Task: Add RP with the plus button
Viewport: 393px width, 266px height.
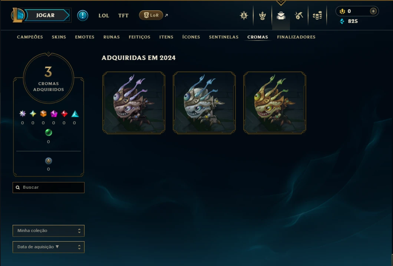Action: [x=373, y=11]
